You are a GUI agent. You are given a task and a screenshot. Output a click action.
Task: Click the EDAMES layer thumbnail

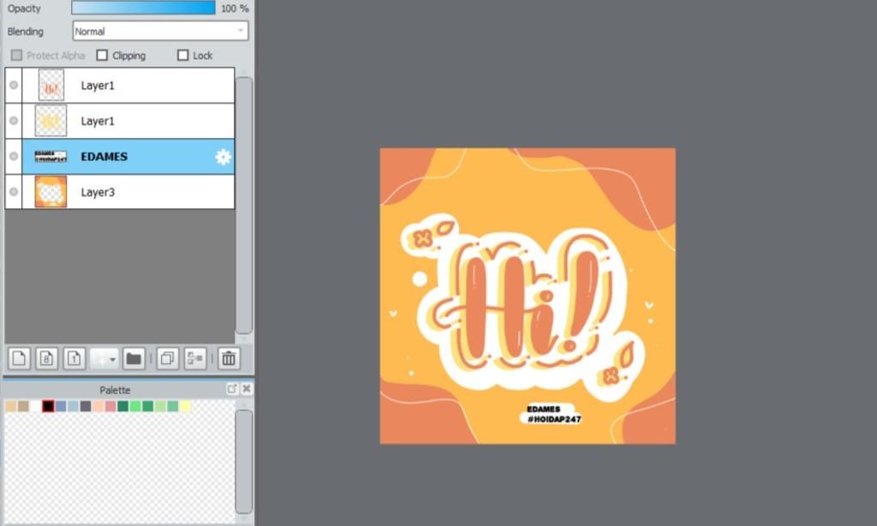point(51,157)
